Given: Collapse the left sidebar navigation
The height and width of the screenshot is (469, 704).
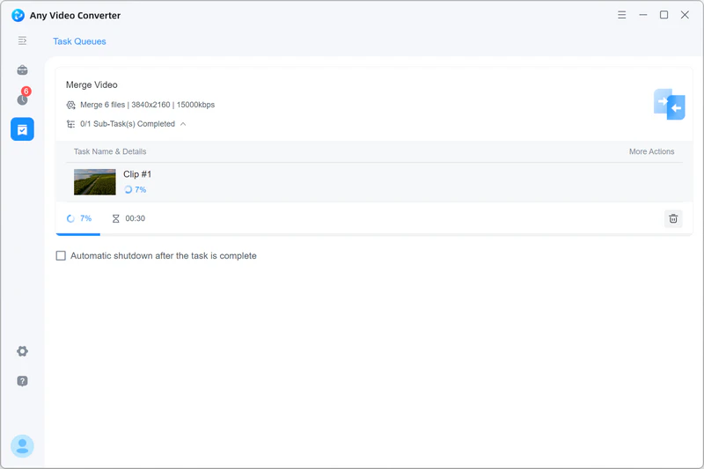Looking at the screenshot, I should point(22,40).
